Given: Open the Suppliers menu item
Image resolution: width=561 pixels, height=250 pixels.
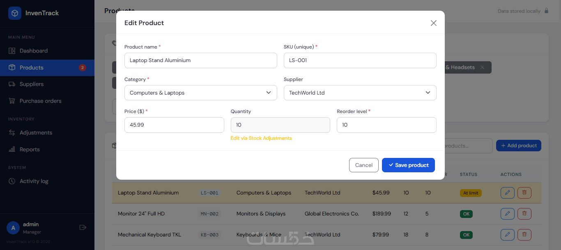Looking at the screenshot, I should (32, 84).
